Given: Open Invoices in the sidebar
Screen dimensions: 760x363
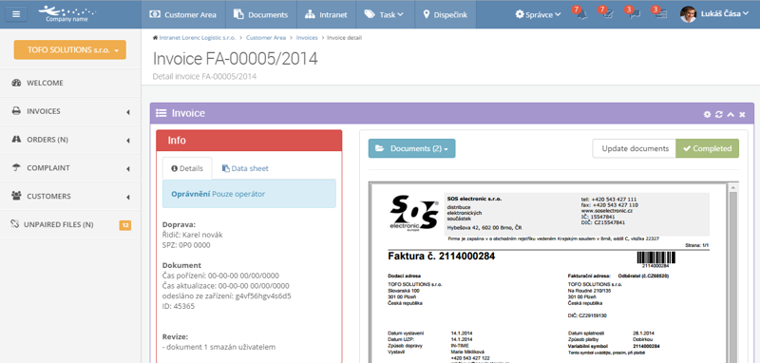Looking at the screenshot, I should [70, 111].
